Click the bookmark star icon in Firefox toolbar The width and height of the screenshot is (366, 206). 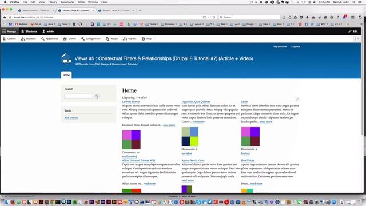pyautogui.click(x=290, y=17)
